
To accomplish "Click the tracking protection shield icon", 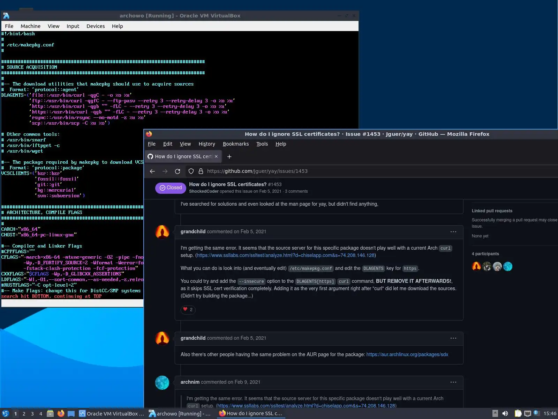I will tap(191, 171).
